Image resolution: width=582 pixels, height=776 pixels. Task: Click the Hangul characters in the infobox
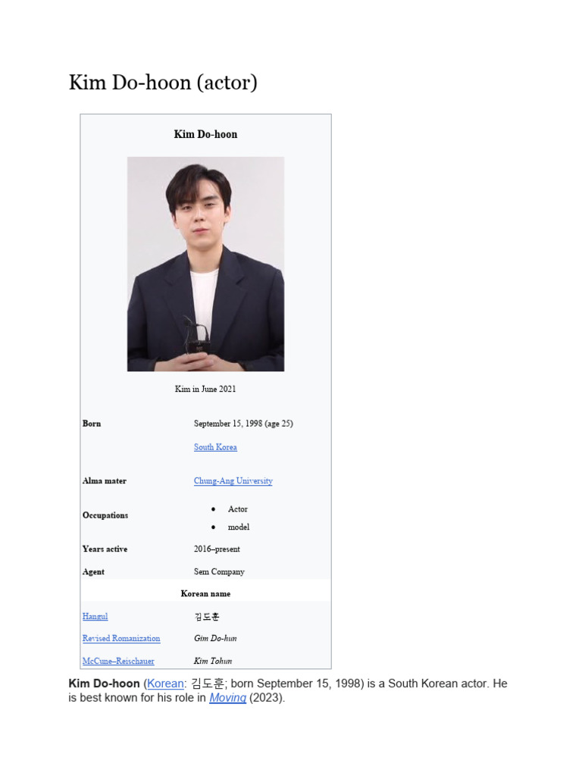pos(206,616)
